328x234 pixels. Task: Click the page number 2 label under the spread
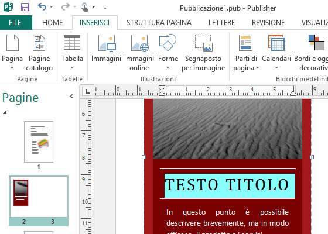24,222
